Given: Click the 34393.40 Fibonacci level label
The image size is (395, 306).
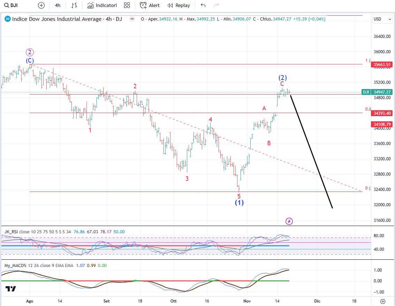Looking at the screenshot, I should click(x=382, y=113).
